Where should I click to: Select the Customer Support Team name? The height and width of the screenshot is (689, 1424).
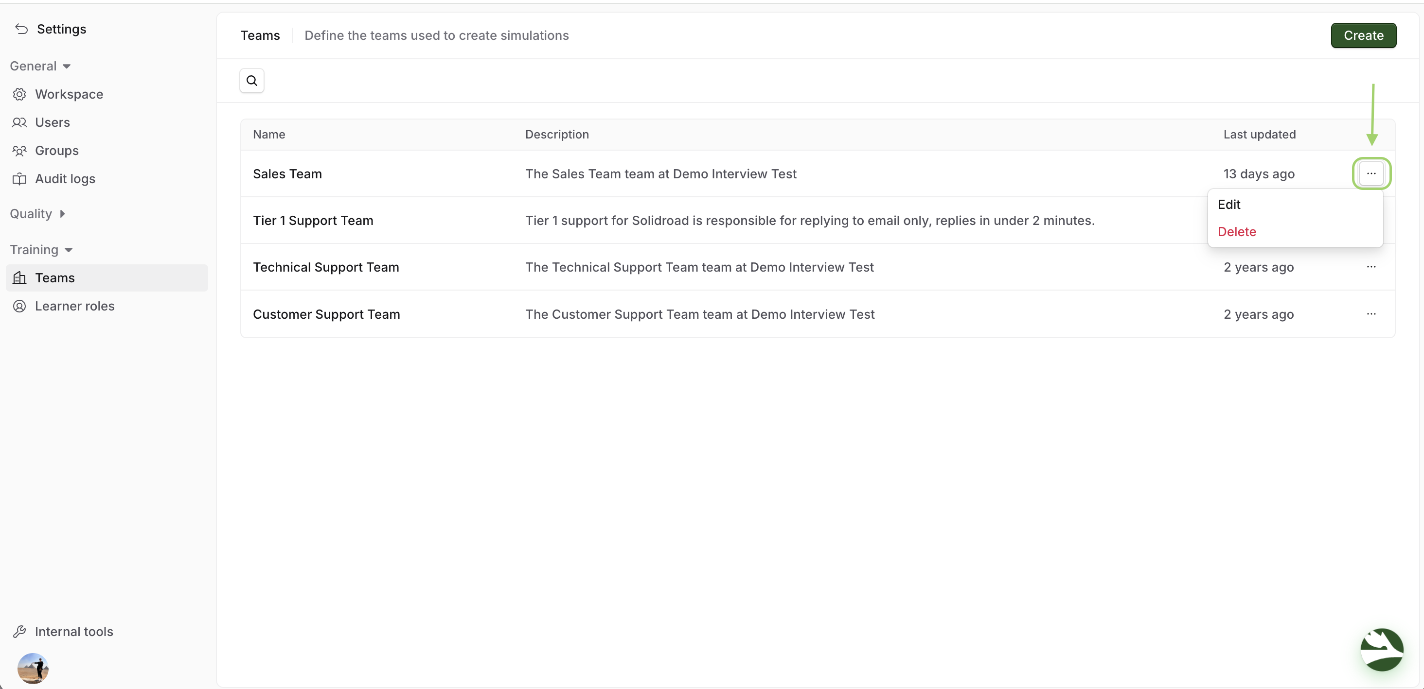(x=326, y=313)
